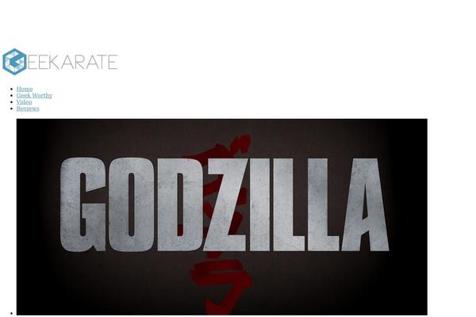The width and height of the screenshot is (476, 317).
Task: Open the Home navigation link
Action: pos(25,89)
